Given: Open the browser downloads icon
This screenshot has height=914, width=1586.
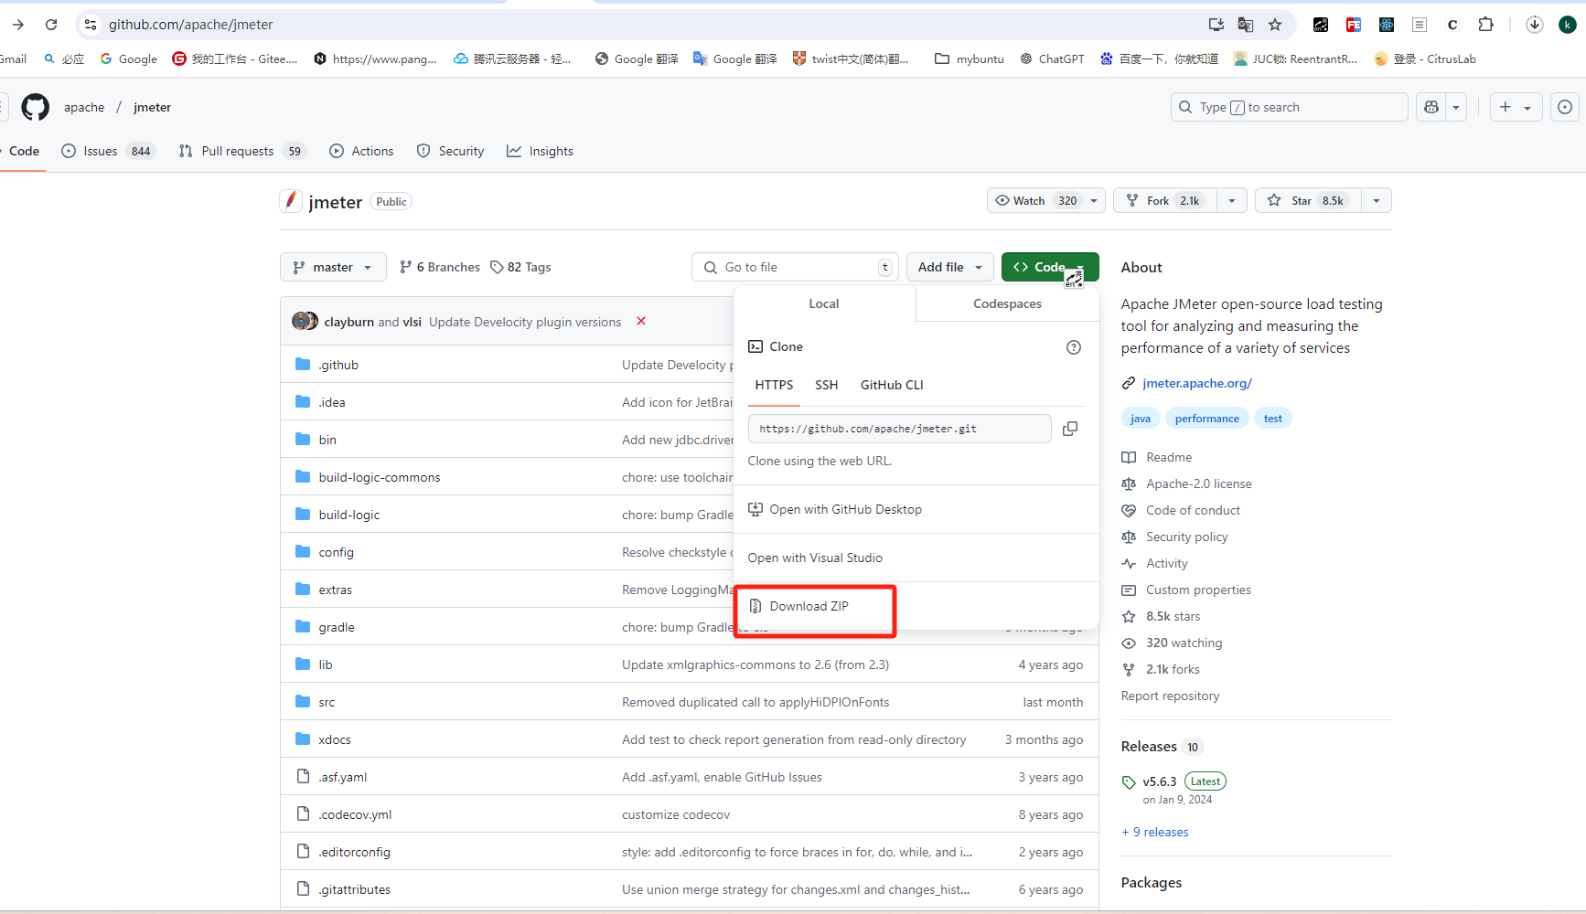Looking at the screenshot, I should coord(1535,25).
